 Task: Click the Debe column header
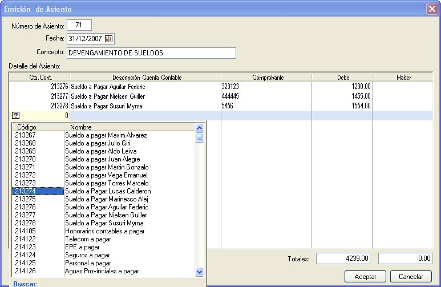(x=343, y=77)
